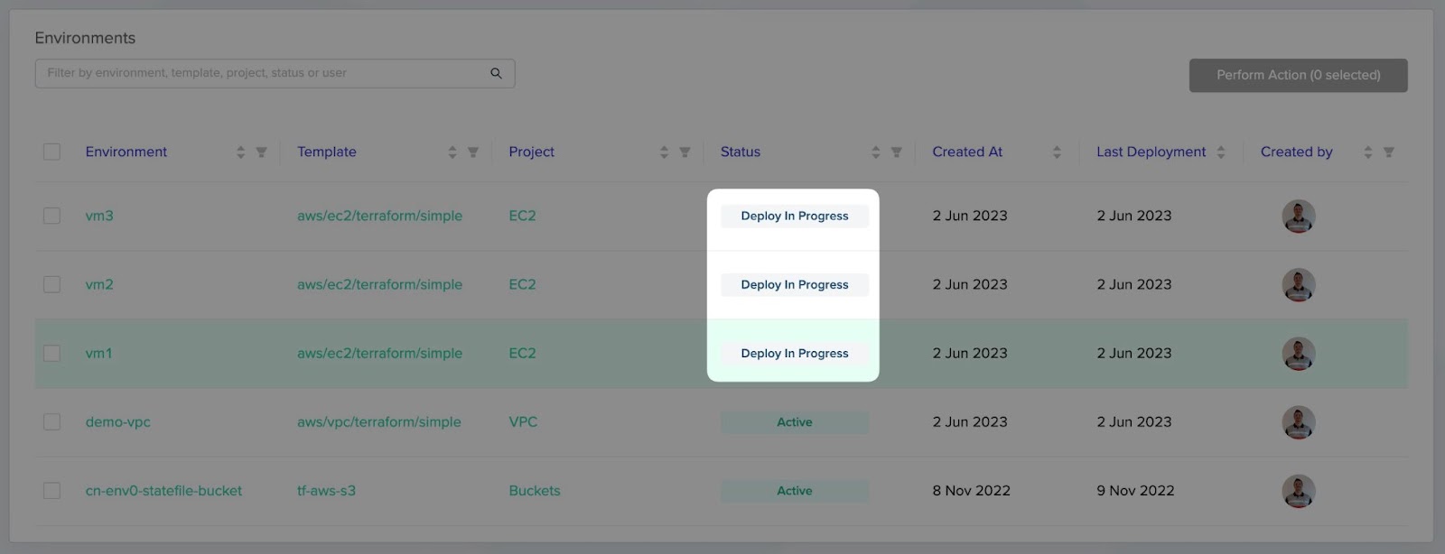1445x554 pixels.
Task: Open the Created by column filter icon
Action: [x=1389, y=152]
